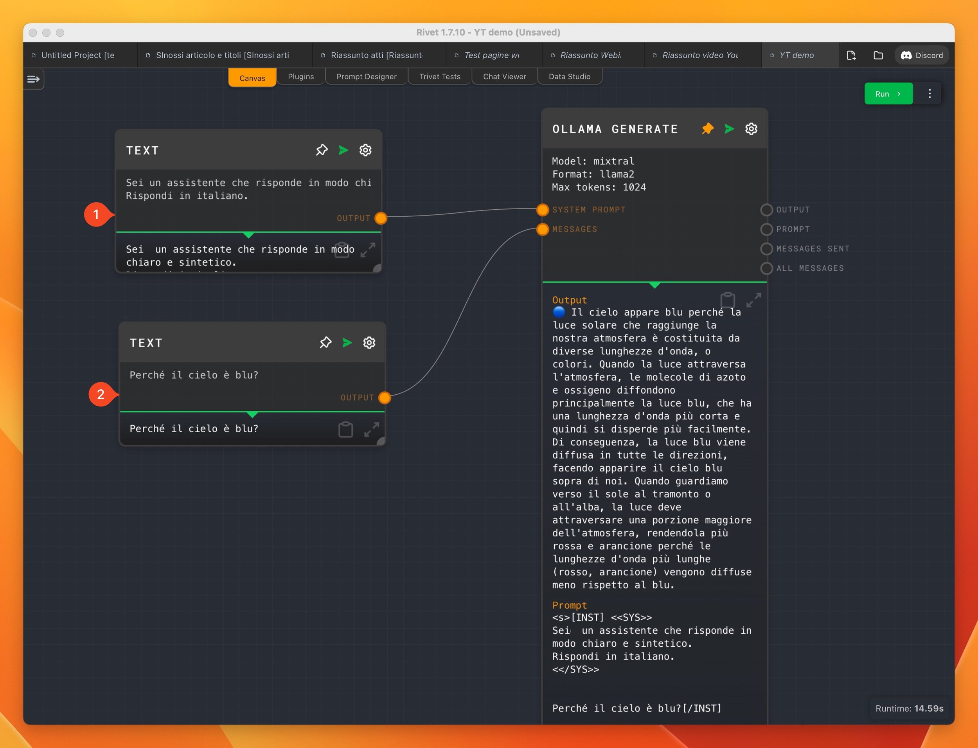Click output port of 'Perché il cielo è blu?' node
This screenshot has width=978, height=748.
384,397
